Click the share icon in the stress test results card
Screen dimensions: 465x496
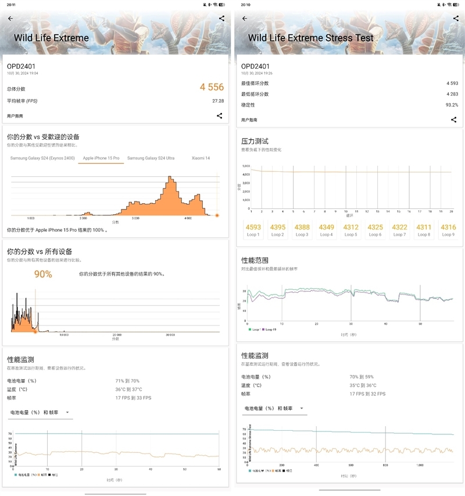(x=454, y=119)
